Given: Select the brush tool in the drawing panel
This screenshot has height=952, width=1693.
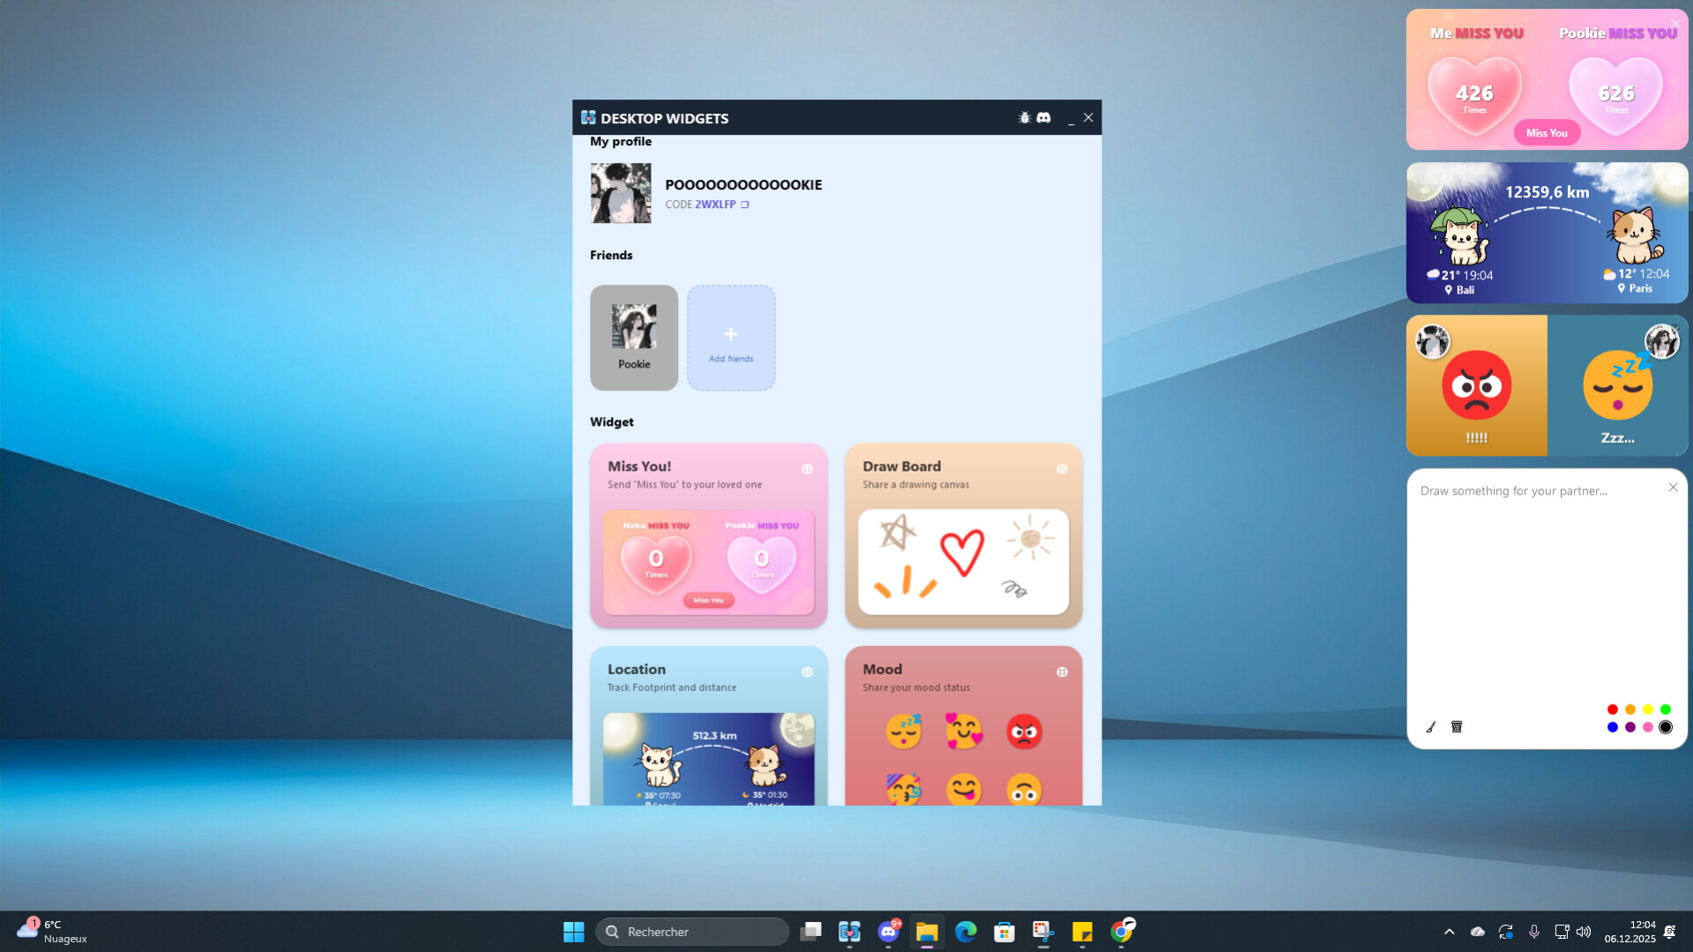Looking at the screenshot, I should [1431, 726].
